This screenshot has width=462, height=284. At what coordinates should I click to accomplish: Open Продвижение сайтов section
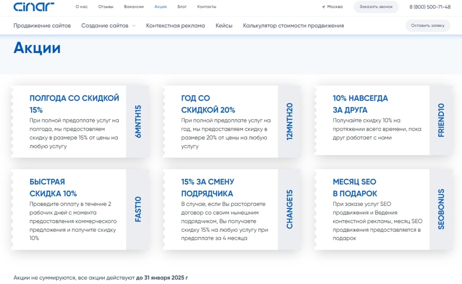(x=42, y=26)
